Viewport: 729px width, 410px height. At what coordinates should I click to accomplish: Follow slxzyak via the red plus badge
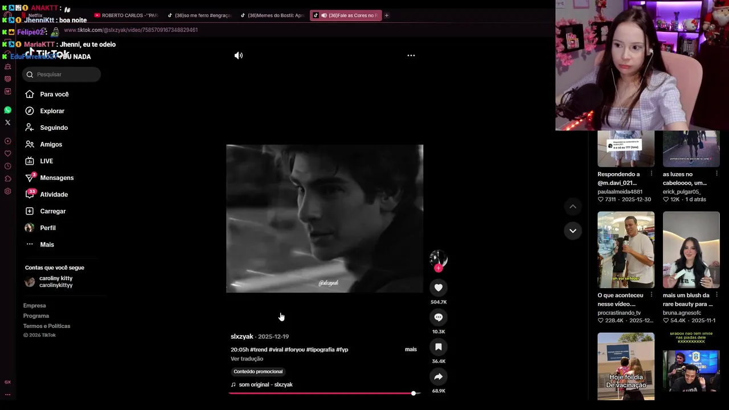[x=439, y=268]
